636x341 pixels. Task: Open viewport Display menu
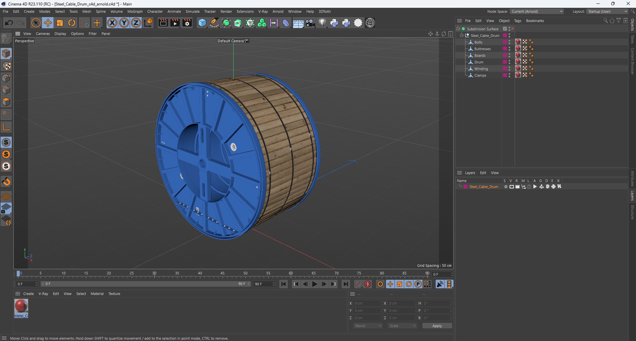[60, 34]
